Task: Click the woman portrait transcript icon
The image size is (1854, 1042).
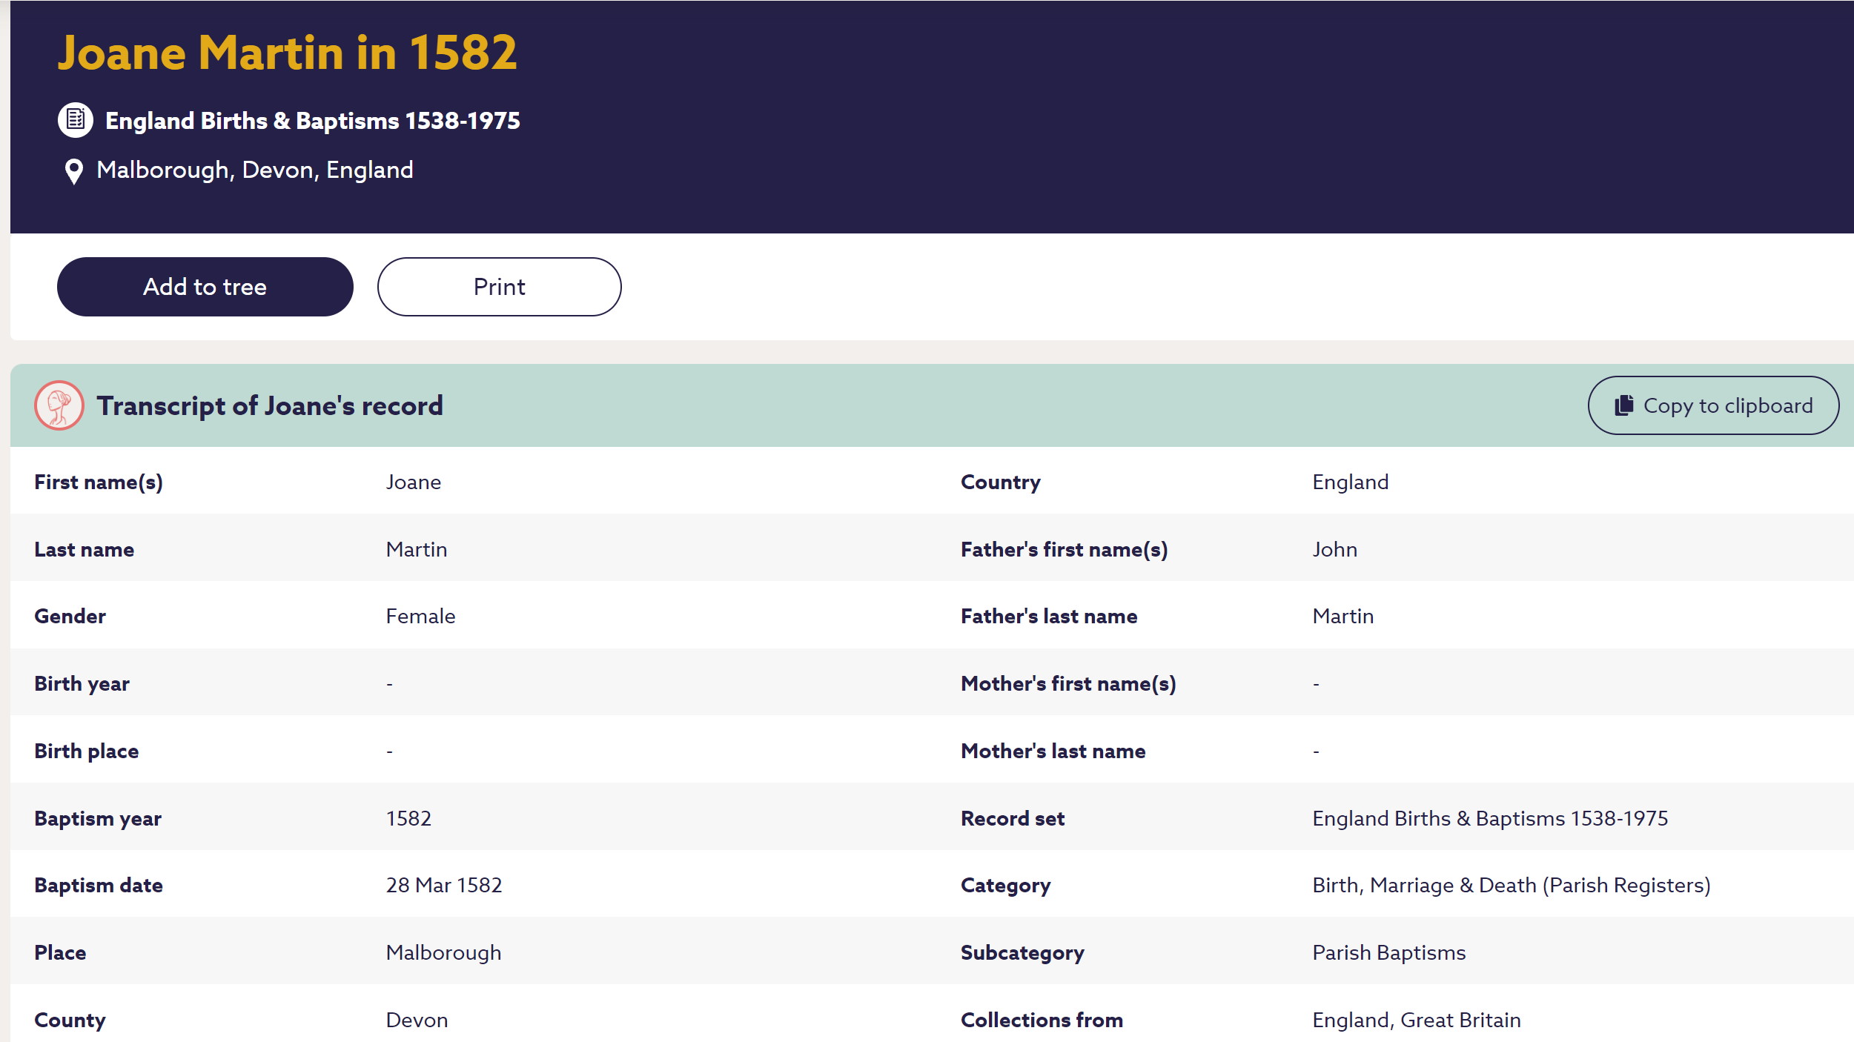Action: (x=59, y=405)
